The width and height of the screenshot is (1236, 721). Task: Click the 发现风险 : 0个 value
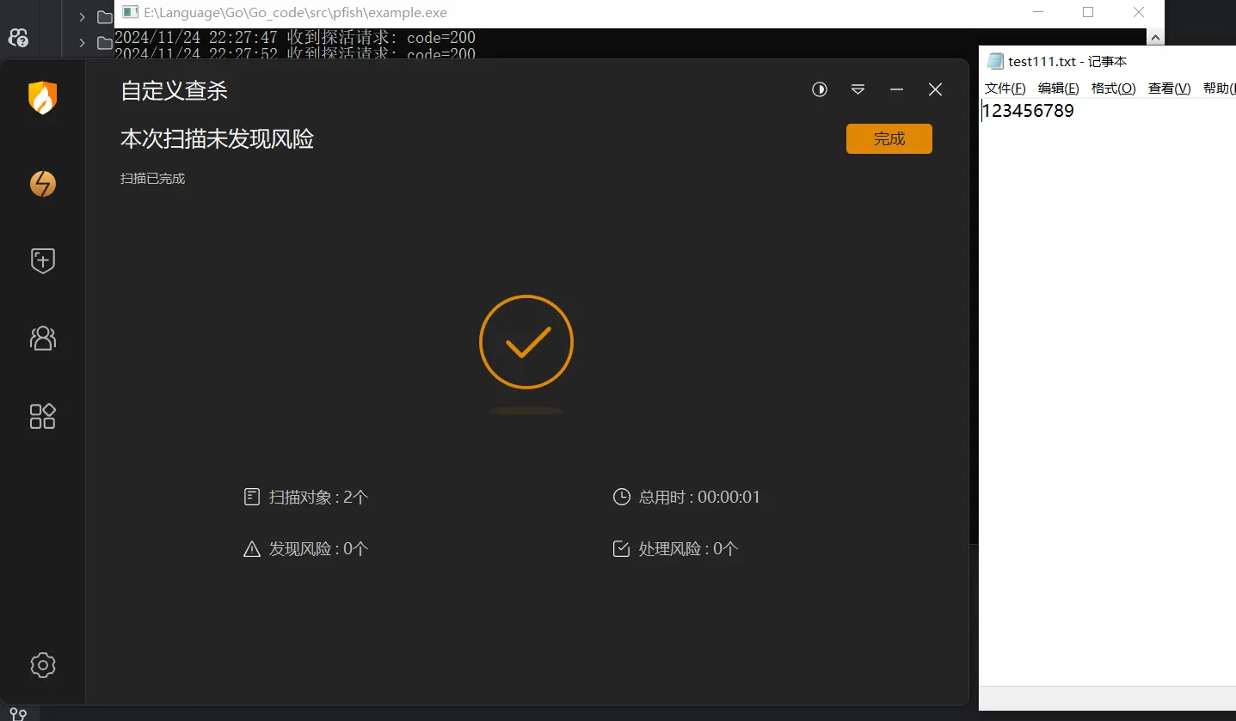click(x=318, y=549)
